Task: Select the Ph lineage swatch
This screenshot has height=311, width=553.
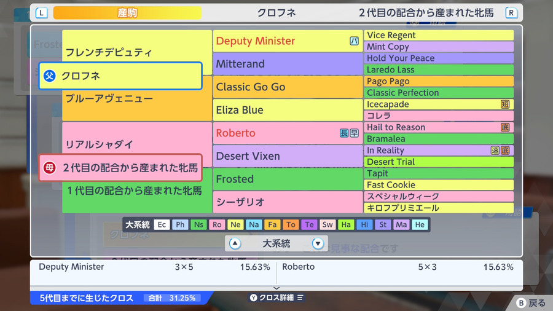Action: pyautogui.click(x=180, y=224)
